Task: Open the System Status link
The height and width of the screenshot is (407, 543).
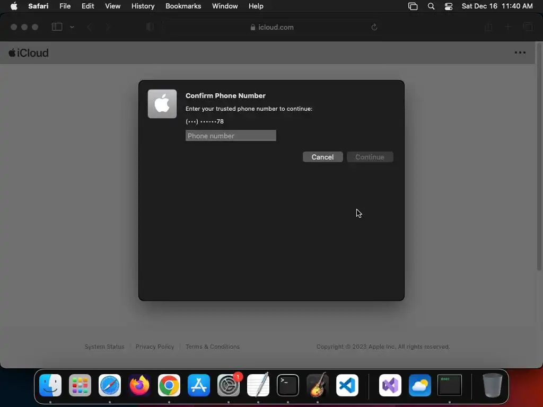Action: [104, 347]
